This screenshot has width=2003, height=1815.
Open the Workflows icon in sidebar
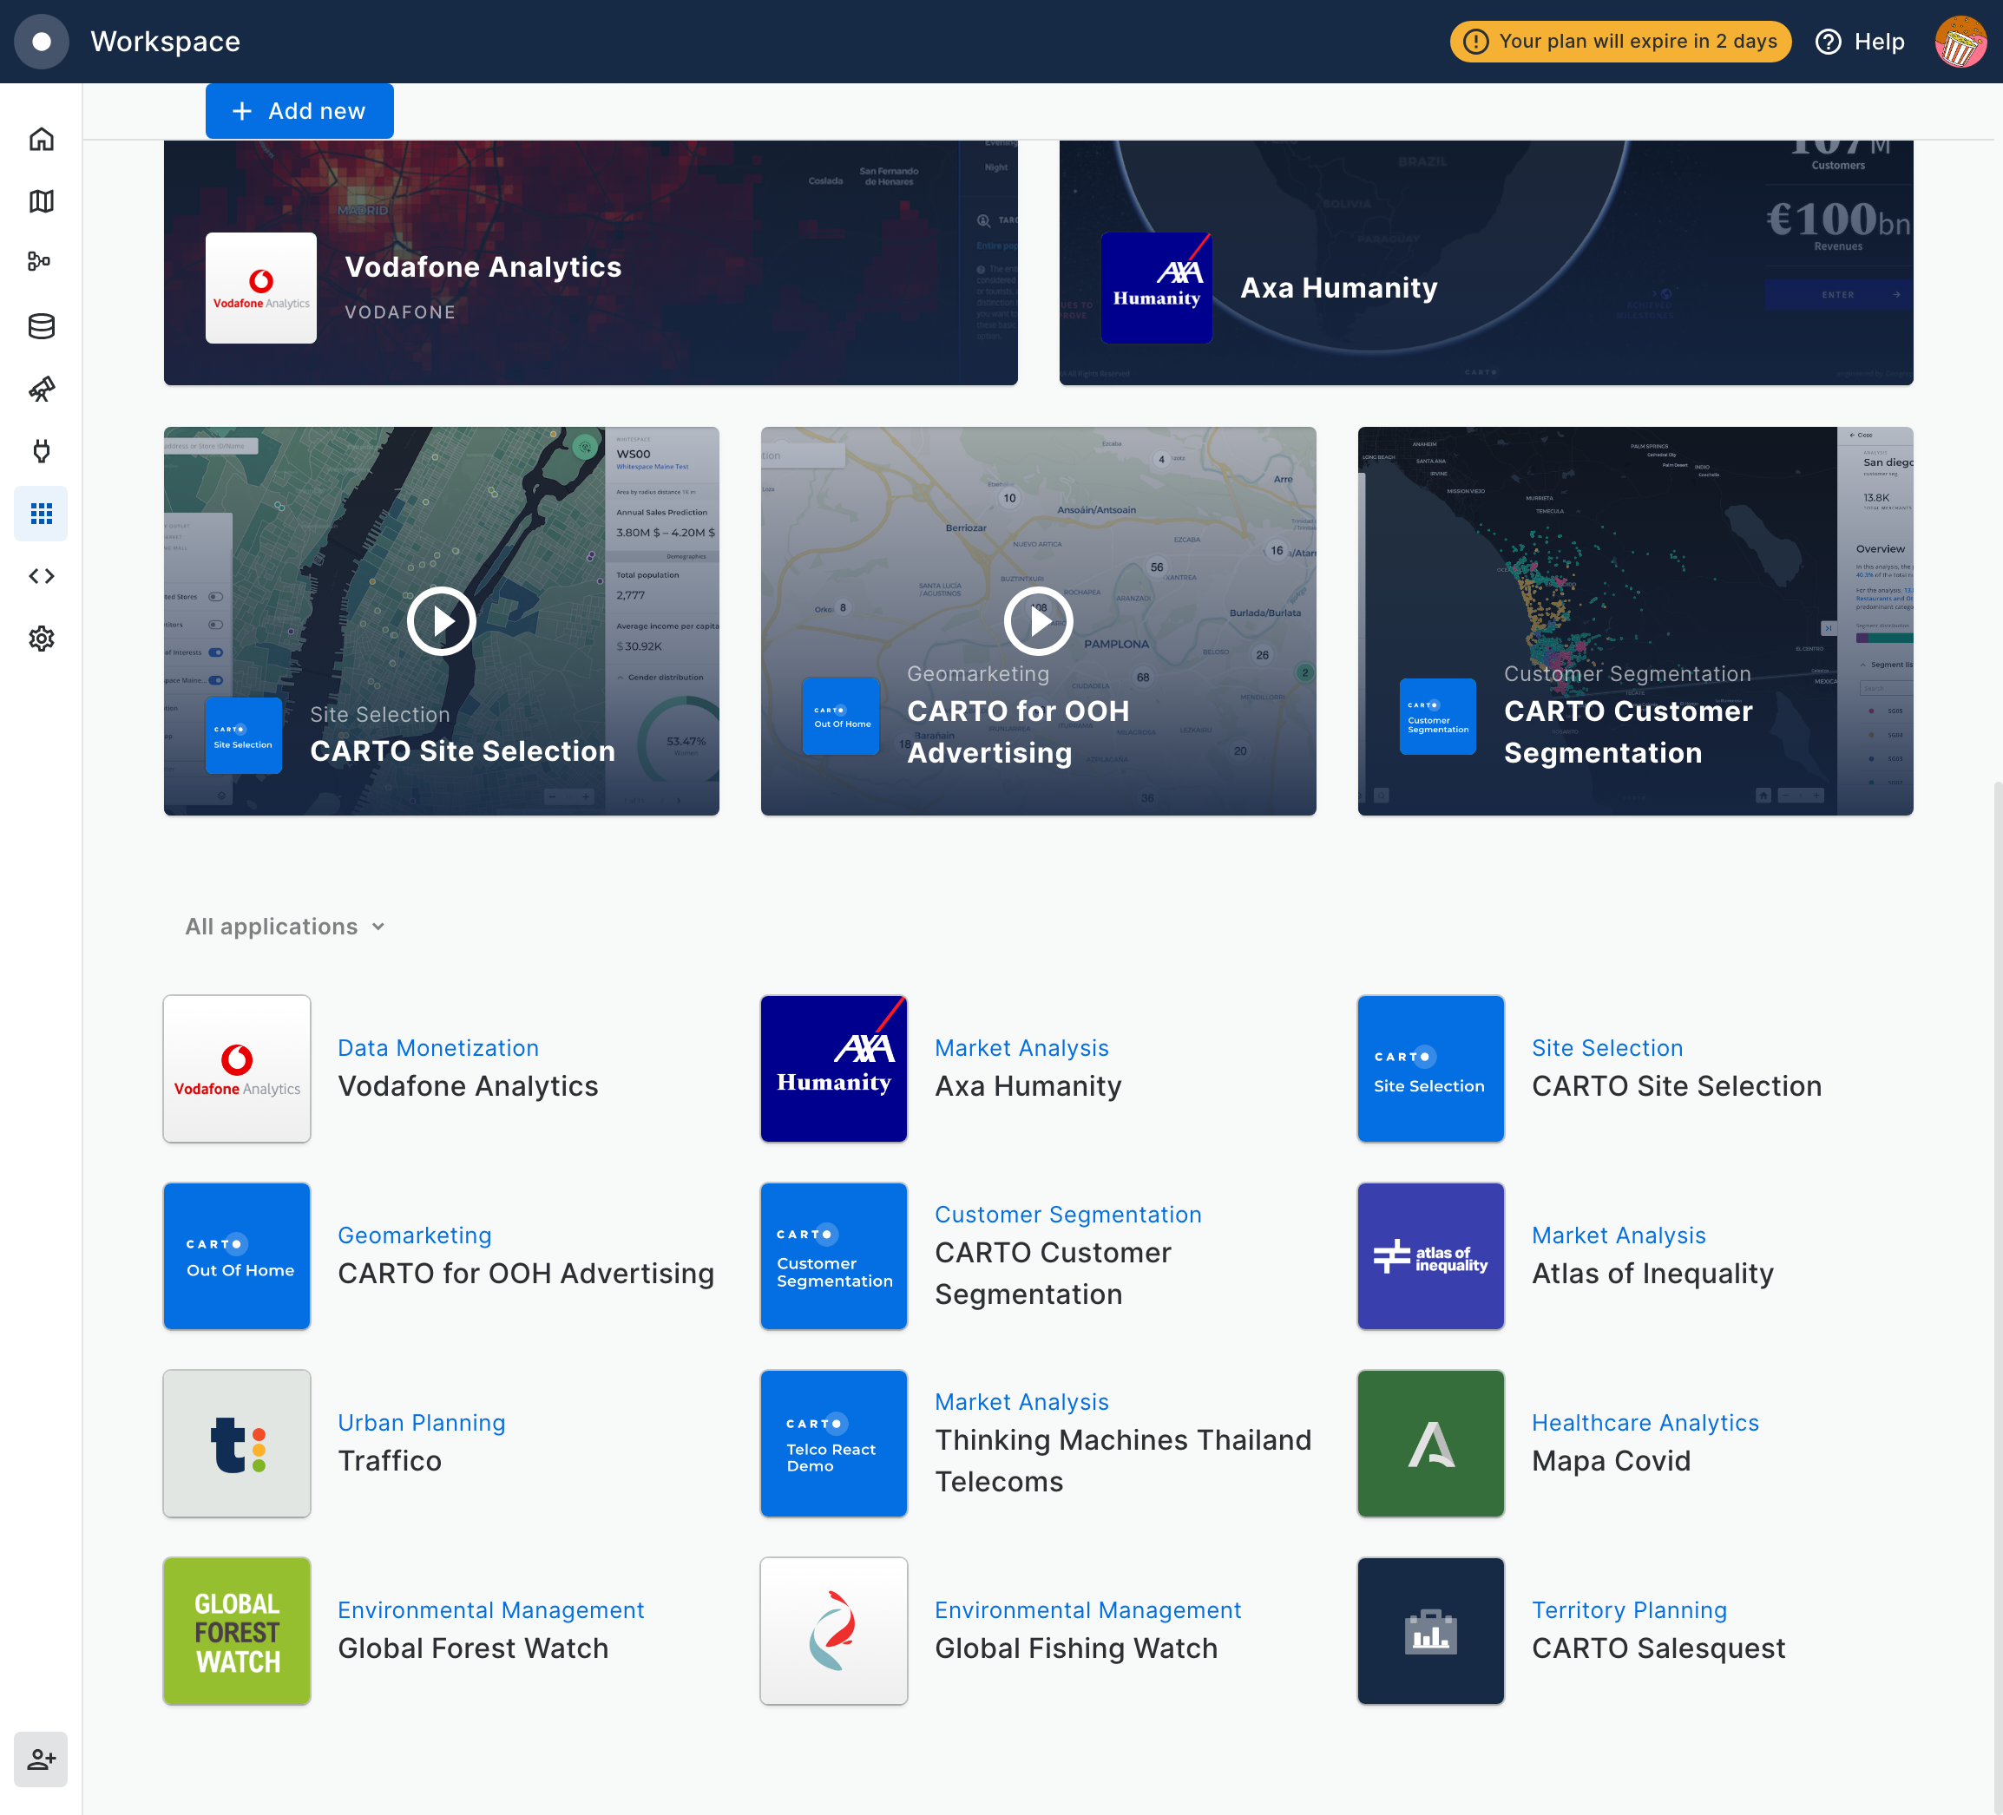[x=41, y=262]
